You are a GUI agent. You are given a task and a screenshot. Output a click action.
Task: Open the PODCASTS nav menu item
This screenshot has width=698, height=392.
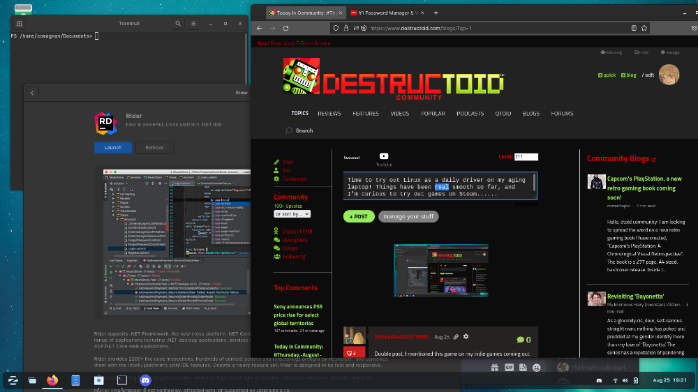click(x=470, y=114)
